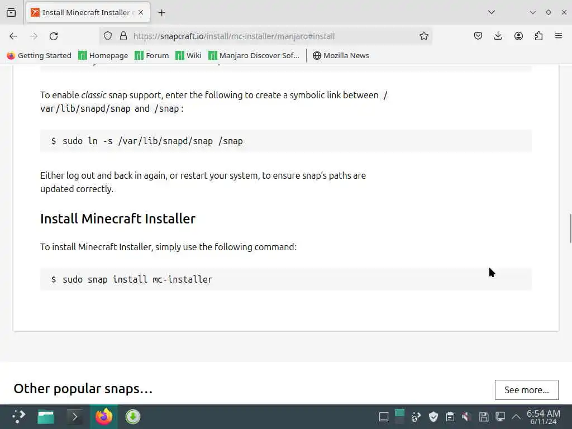The height and width of the screenshot is (429, 572).
Task: Open the Forum bookmark
Action: click(152, 55)
